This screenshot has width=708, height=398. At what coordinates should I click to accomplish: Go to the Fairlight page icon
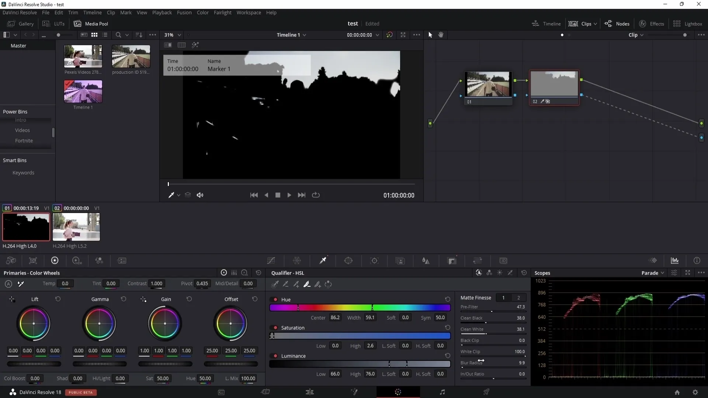point(442,392)
